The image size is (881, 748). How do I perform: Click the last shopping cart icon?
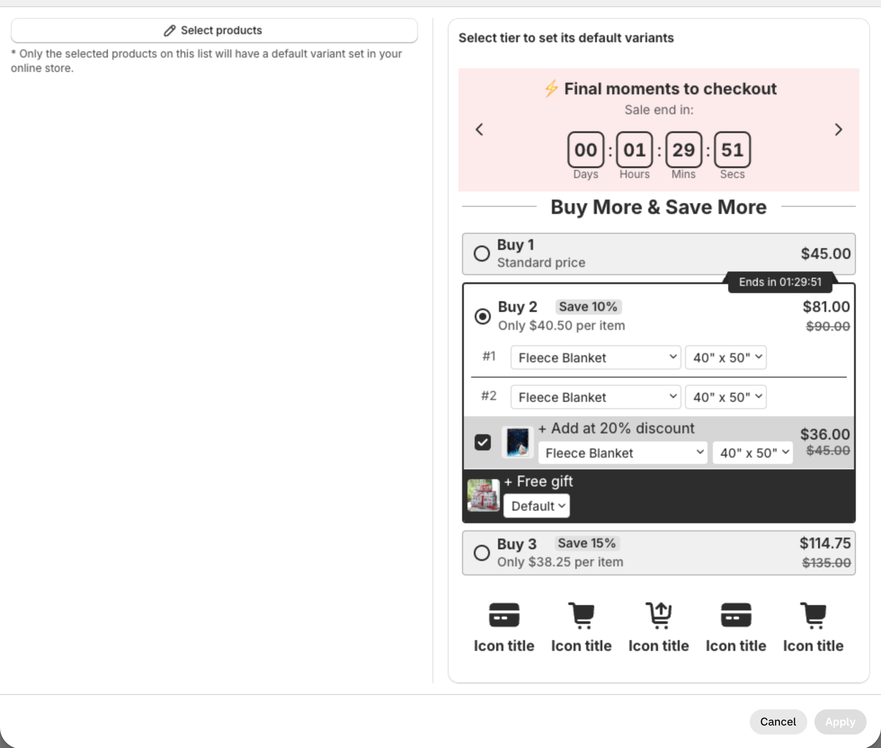[x=814, y=615]
